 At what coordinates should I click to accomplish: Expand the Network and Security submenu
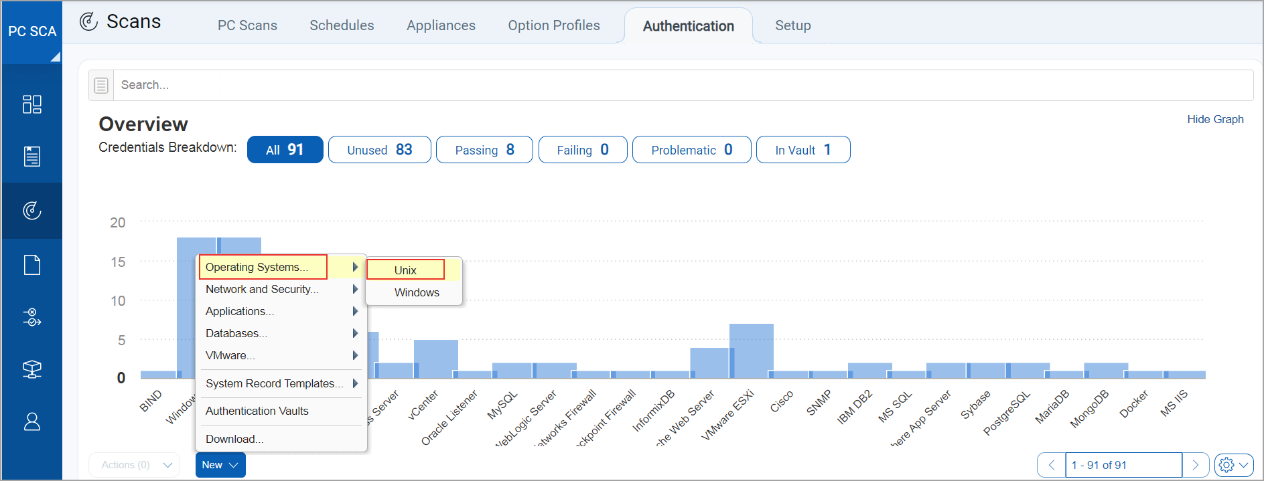pos(281,289)
